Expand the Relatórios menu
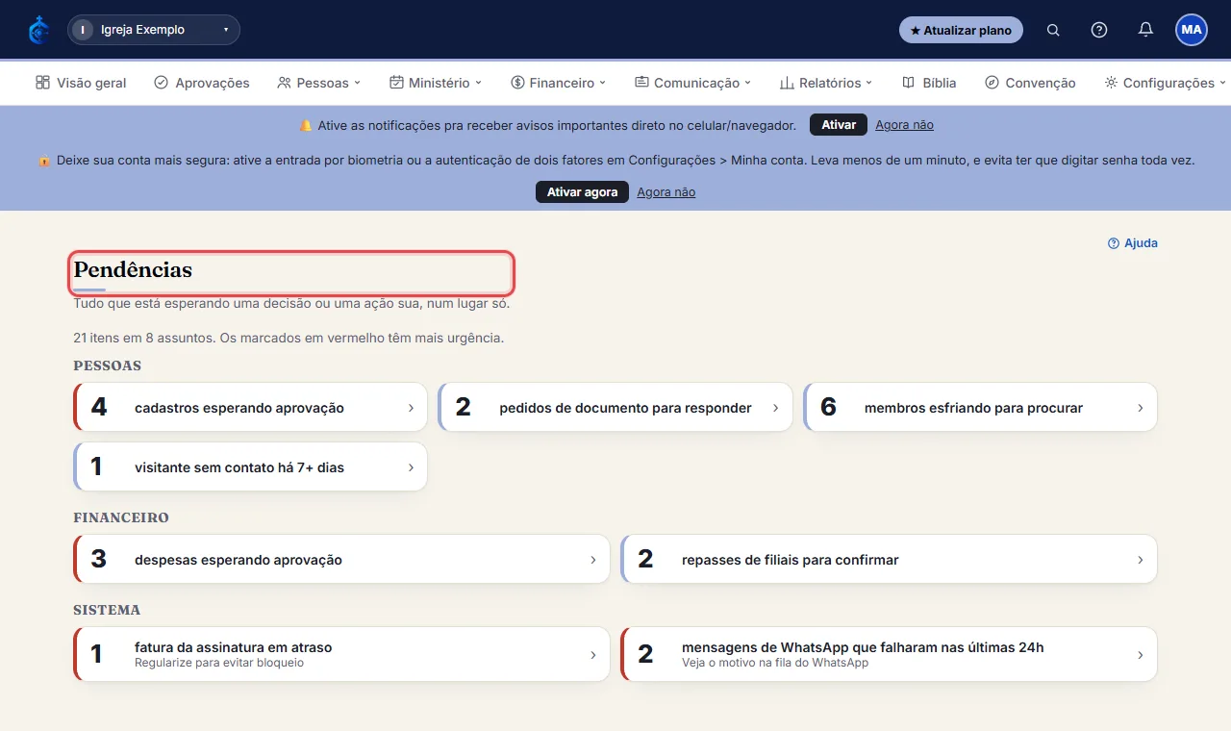The width and height of the screenshot is (1231, 731). [826, 83]
